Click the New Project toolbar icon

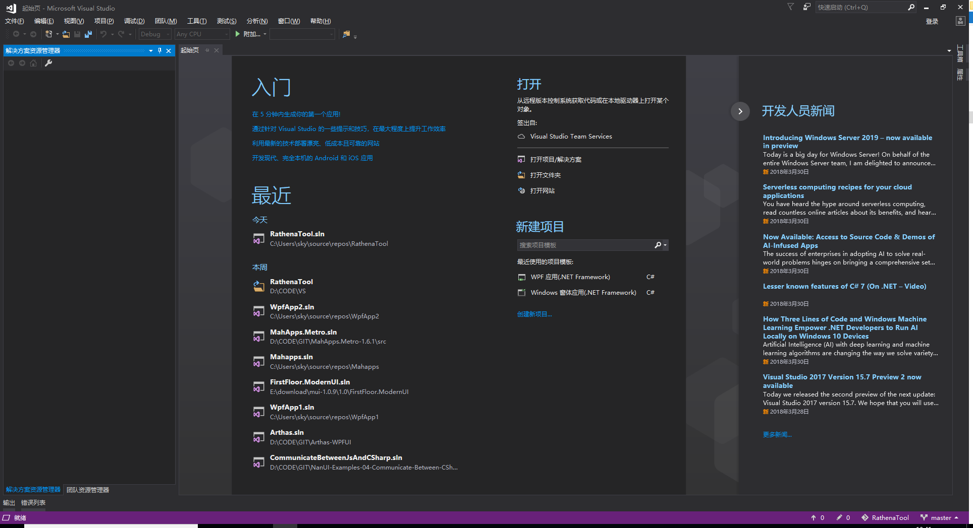point(49,34)
